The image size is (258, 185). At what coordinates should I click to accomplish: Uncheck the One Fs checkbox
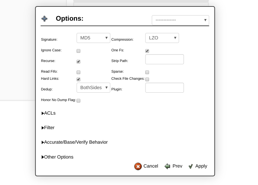click(147, 51)
